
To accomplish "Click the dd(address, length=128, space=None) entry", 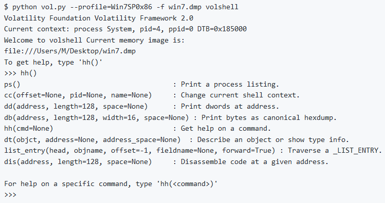I will point(76,106).
